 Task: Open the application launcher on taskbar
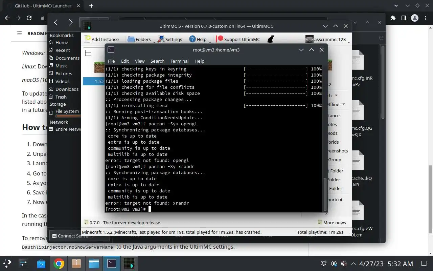click(7, 263)
